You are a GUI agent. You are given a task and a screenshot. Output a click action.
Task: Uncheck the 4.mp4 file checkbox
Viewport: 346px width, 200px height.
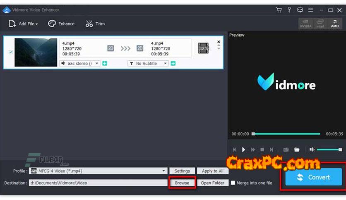11,52
